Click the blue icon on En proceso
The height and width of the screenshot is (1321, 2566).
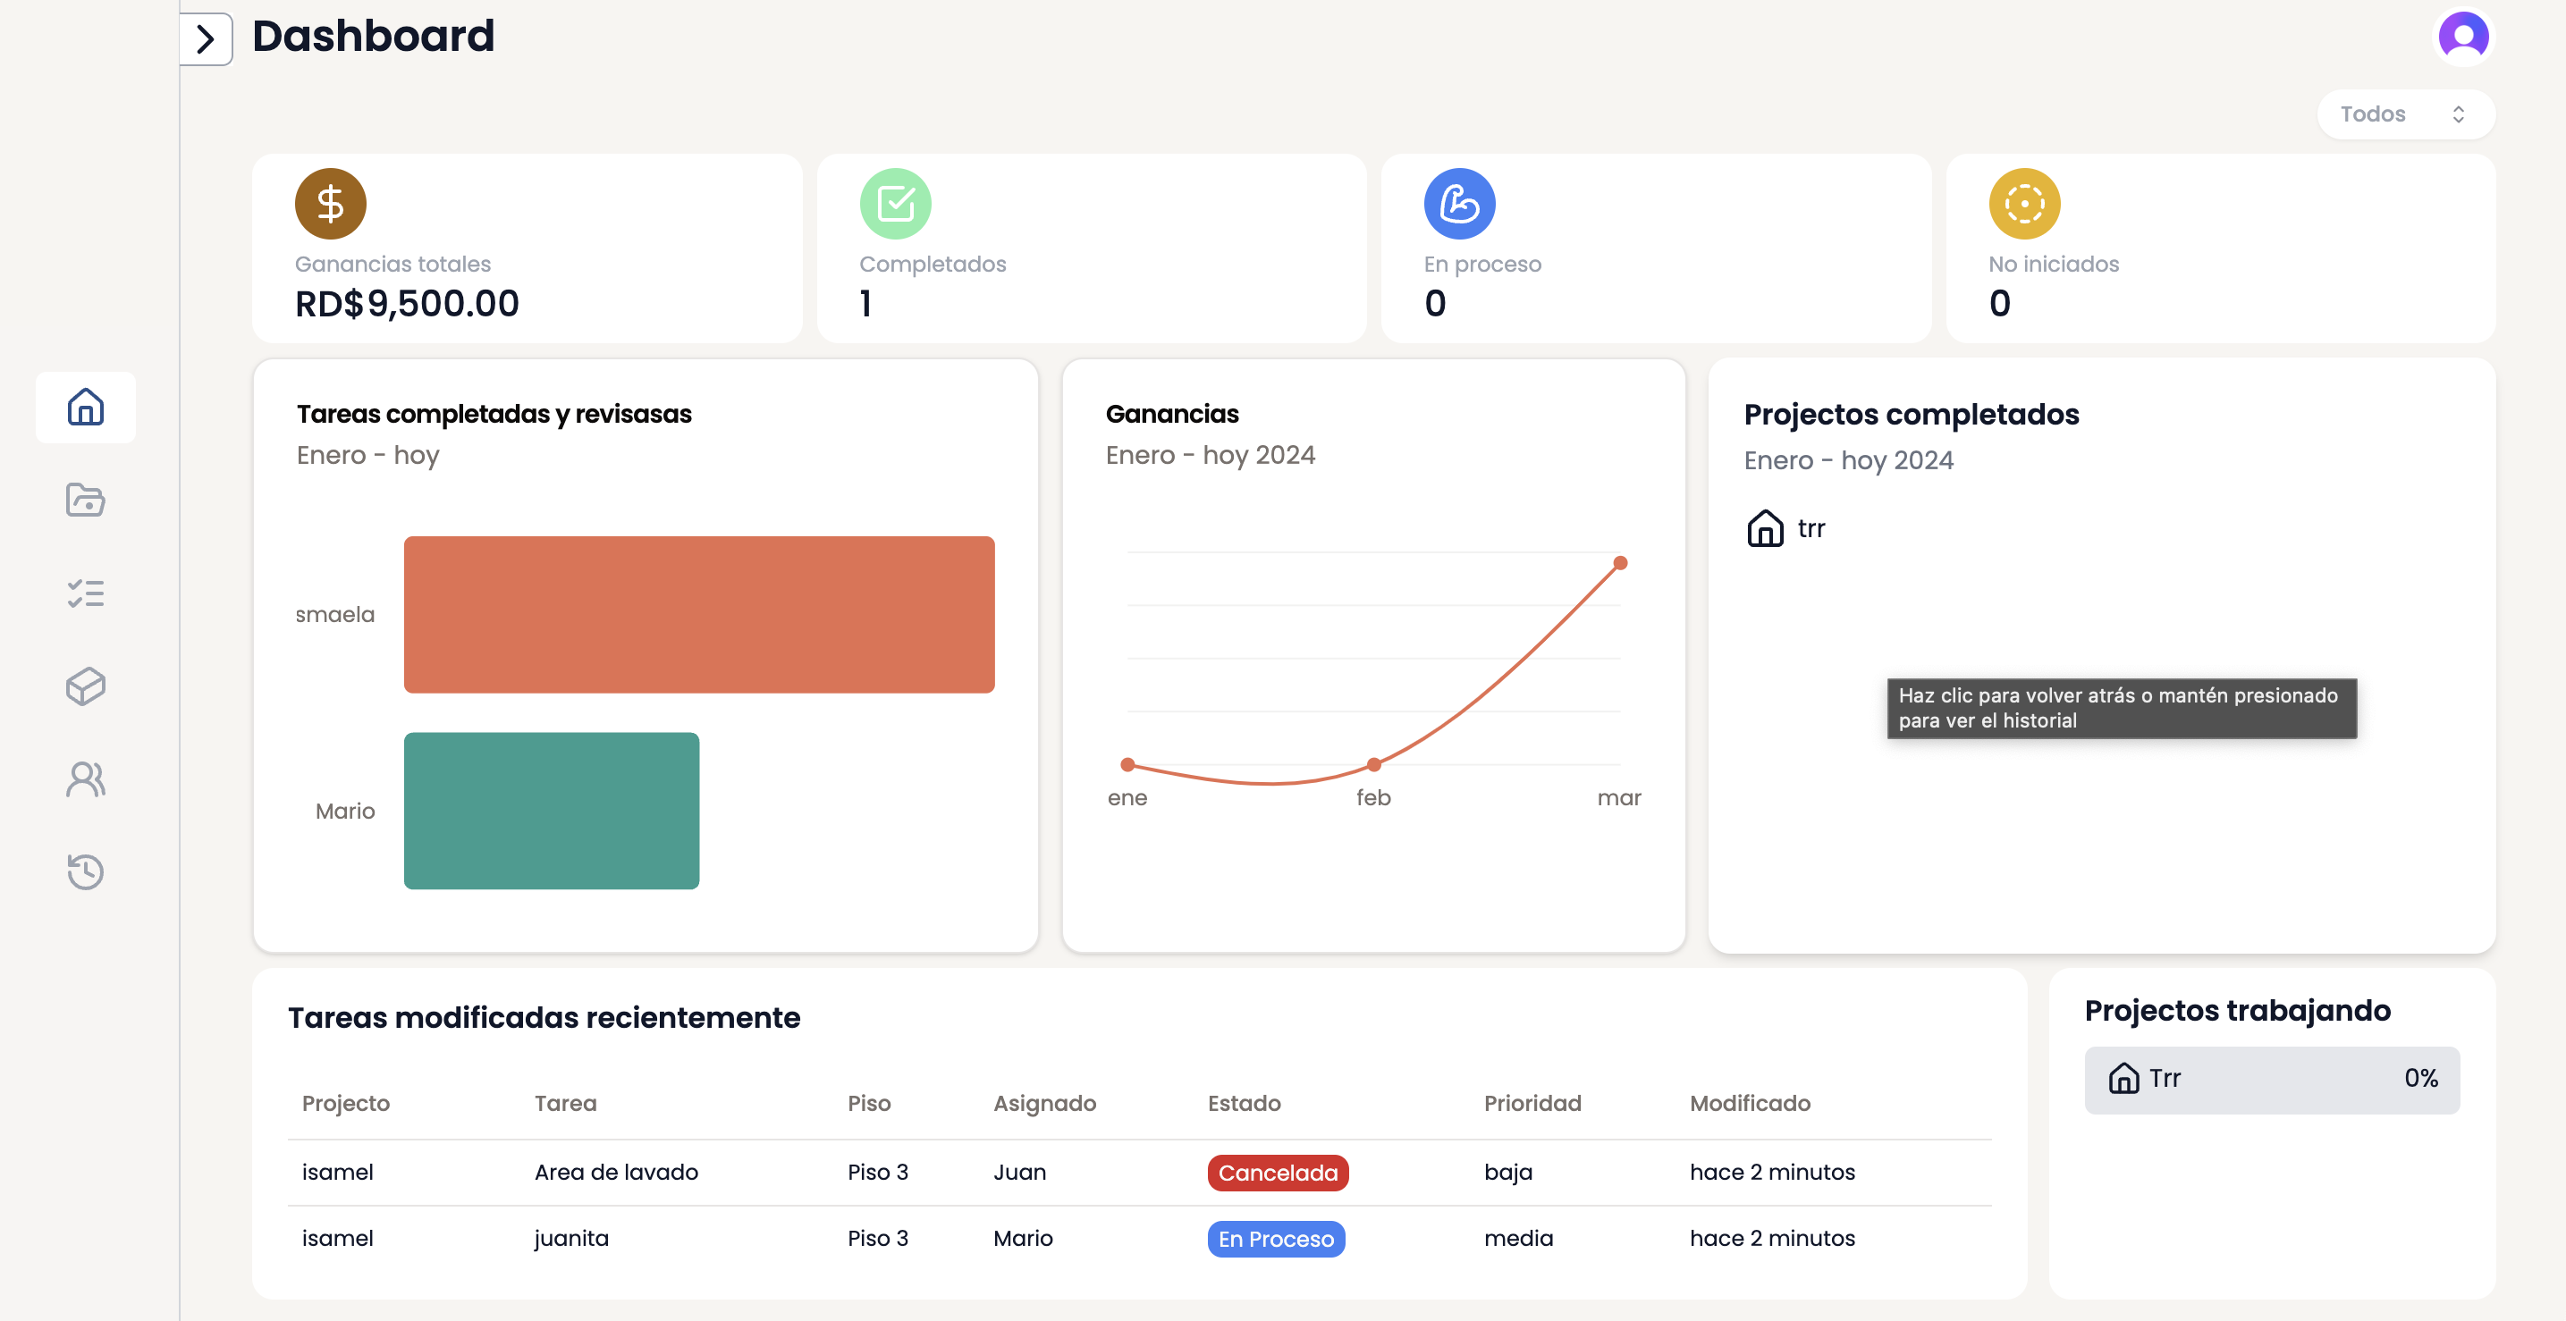pyautogui.click(x=1459, y=204)
